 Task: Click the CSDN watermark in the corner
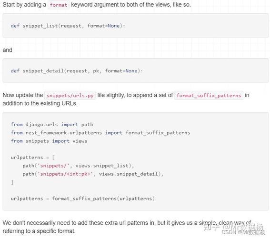[x=243, y=232]
